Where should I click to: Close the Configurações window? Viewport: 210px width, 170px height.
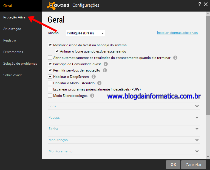206,4
